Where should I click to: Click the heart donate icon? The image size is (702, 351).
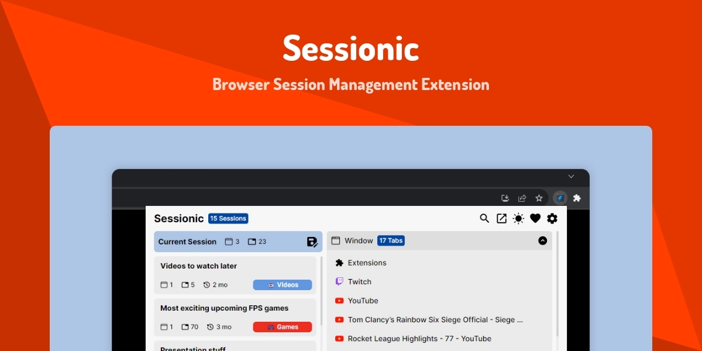click(x=535, y=218)
